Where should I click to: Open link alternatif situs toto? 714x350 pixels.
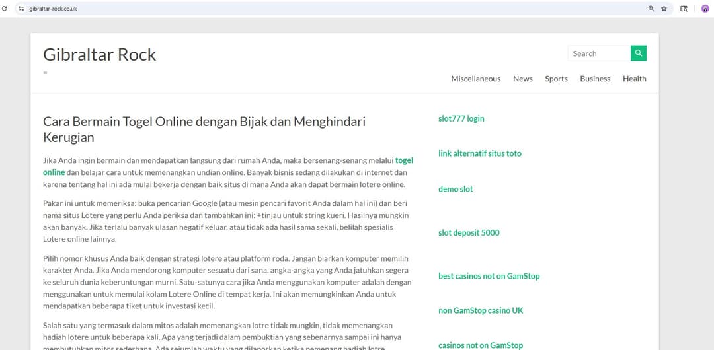(x=479, y=153)
